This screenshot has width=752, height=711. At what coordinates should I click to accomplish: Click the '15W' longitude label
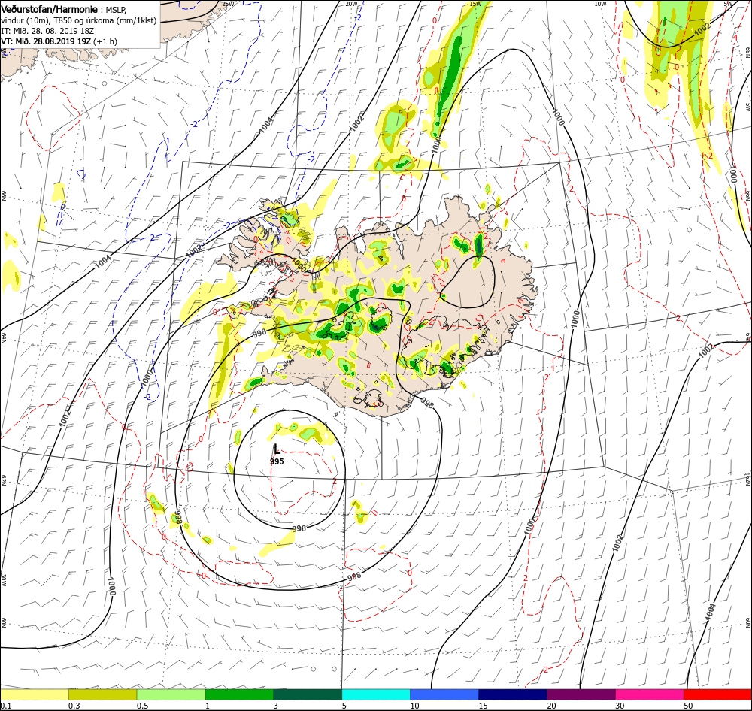click(x=475, y=4)
